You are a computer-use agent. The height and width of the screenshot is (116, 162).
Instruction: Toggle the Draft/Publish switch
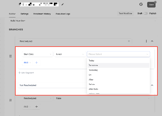(146, 13)
